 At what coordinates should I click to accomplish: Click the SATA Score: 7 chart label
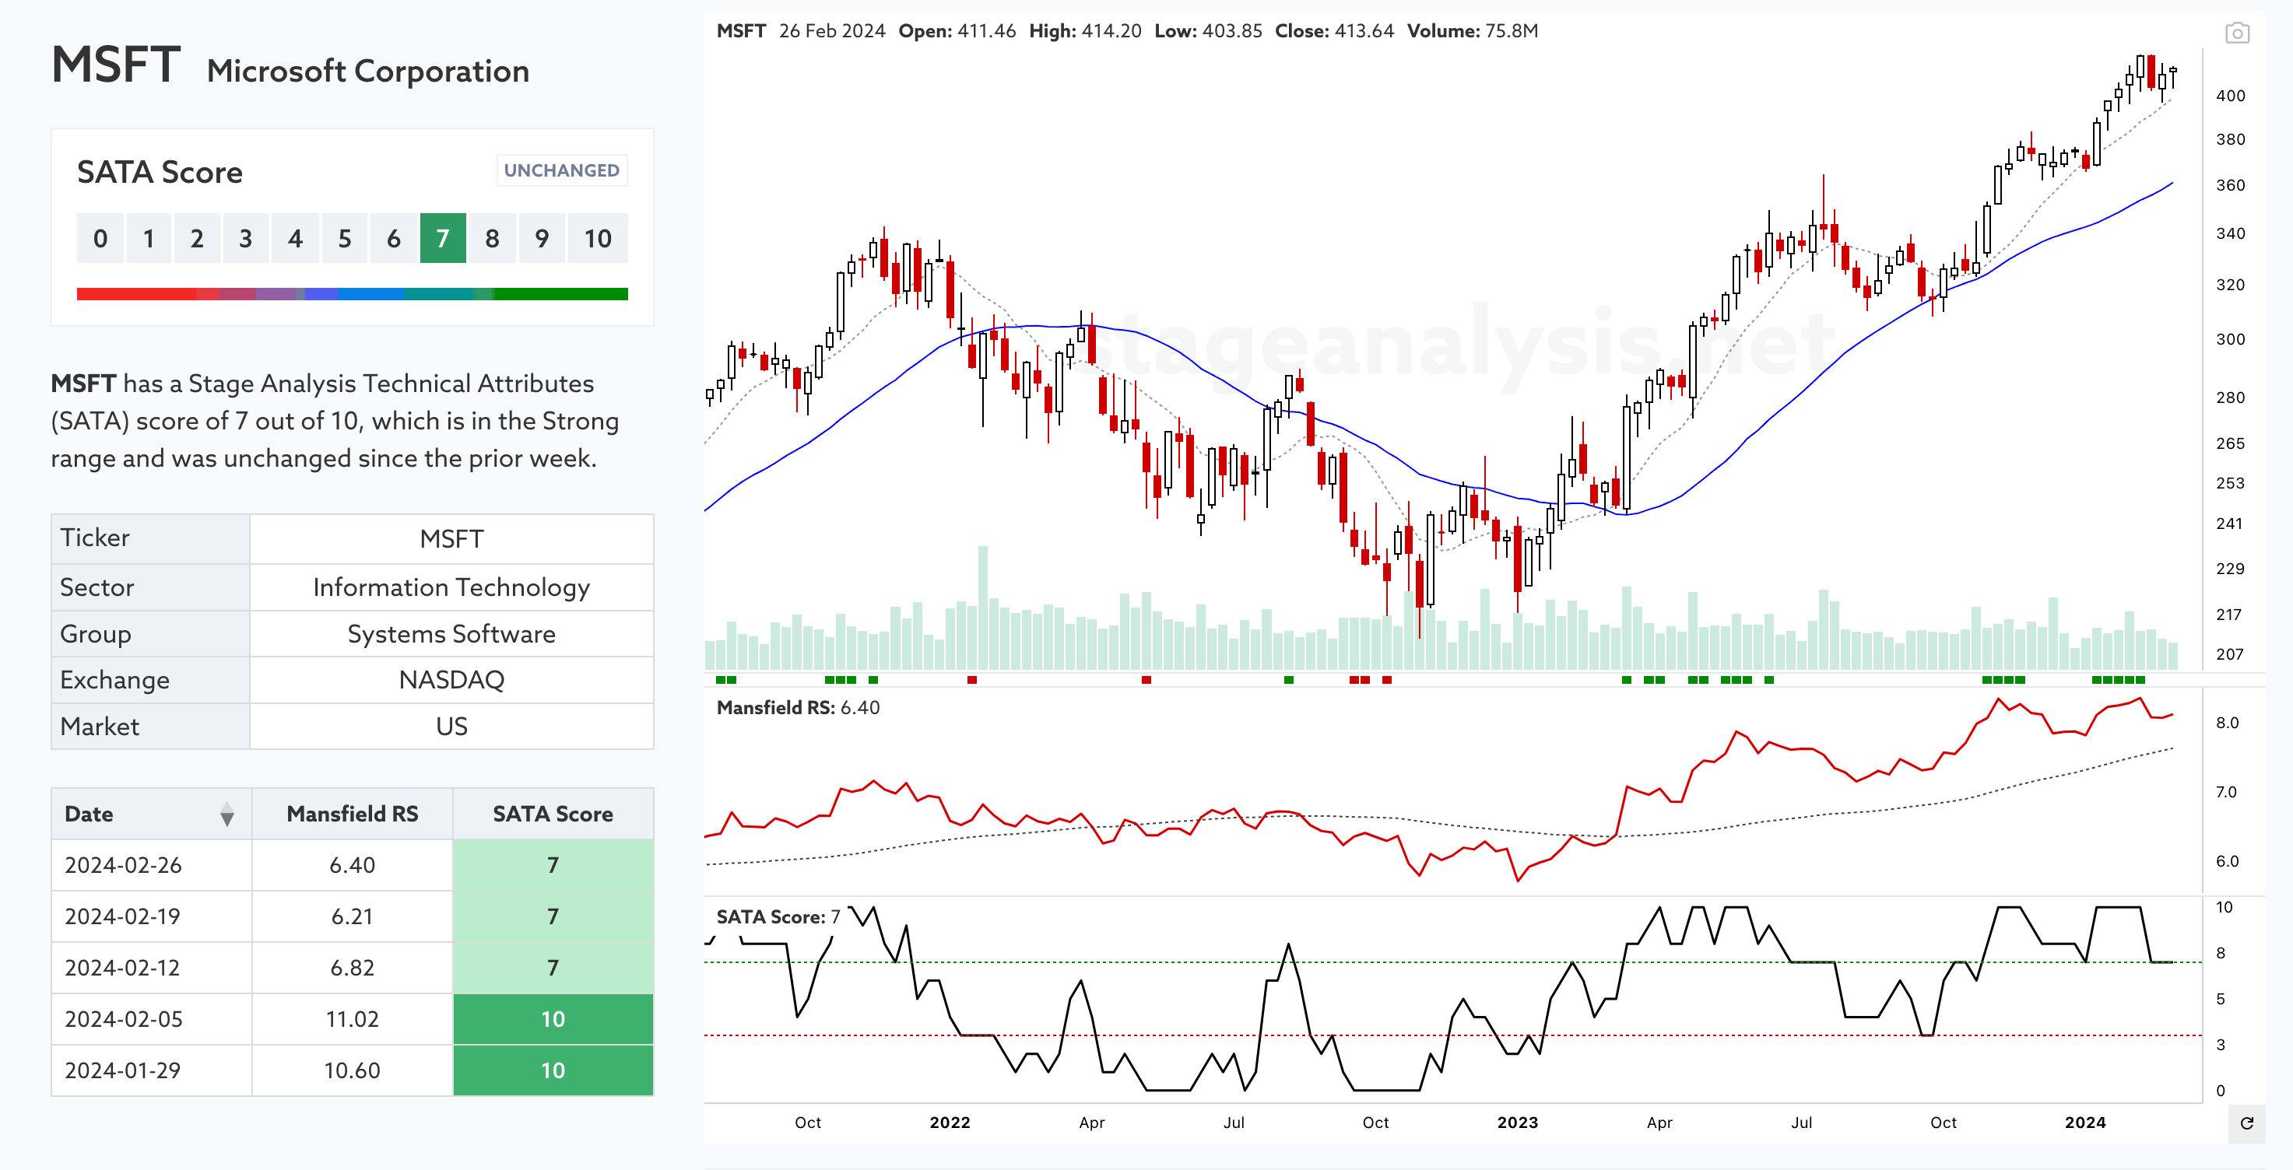[x=778, y=916]
